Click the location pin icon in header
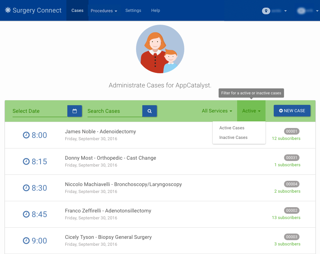The width and height of the screenshot is (320, 254). click(x=266, y=11)
